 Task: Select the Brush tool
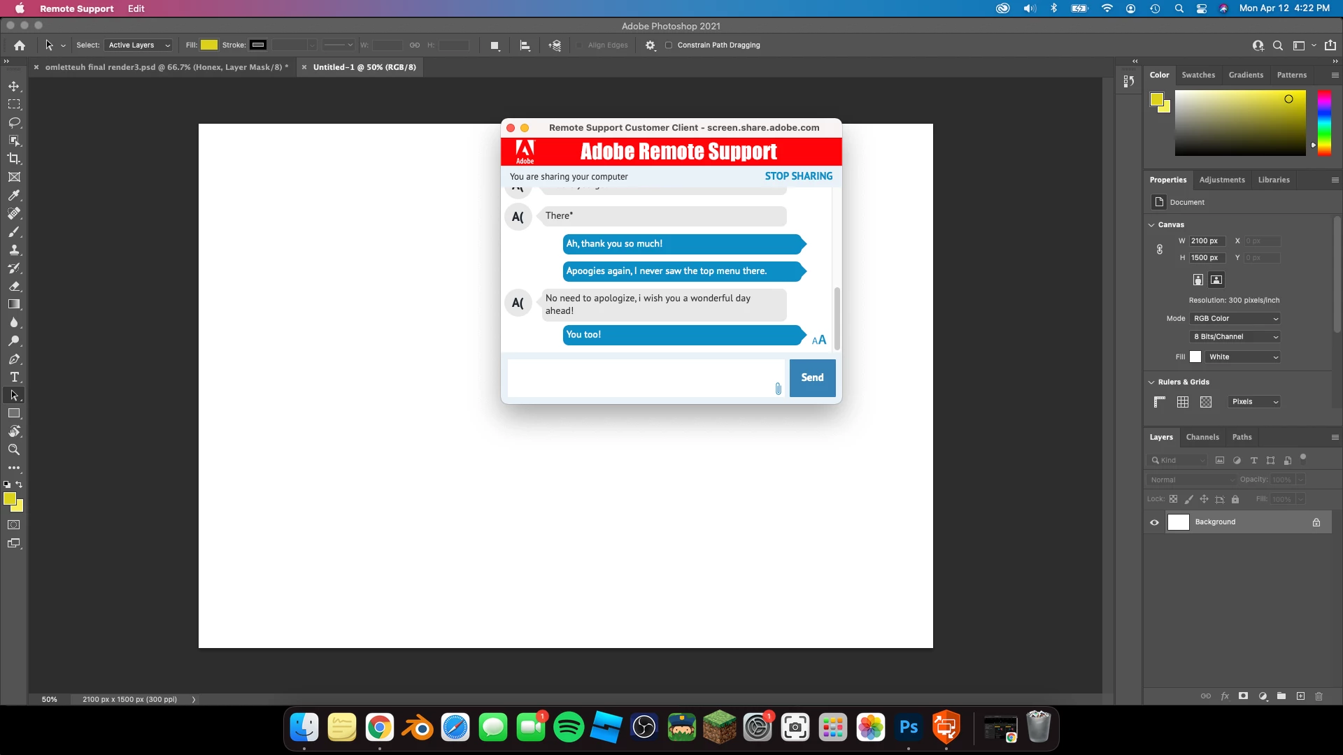pos(14,231)
